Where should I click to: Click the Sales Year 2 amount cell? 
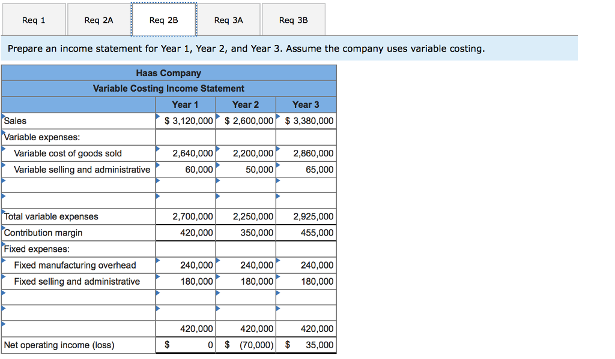tap(246, 120)
